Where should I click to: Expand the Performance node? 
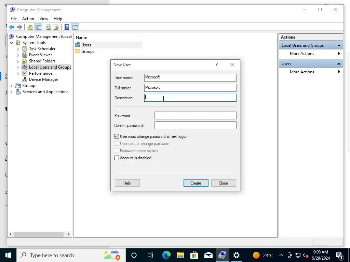coord(18,74)
